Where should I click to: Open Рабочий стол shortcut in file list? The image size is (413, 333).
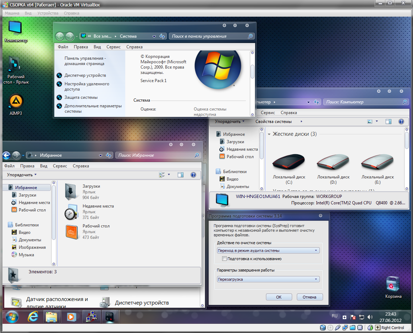87,232
